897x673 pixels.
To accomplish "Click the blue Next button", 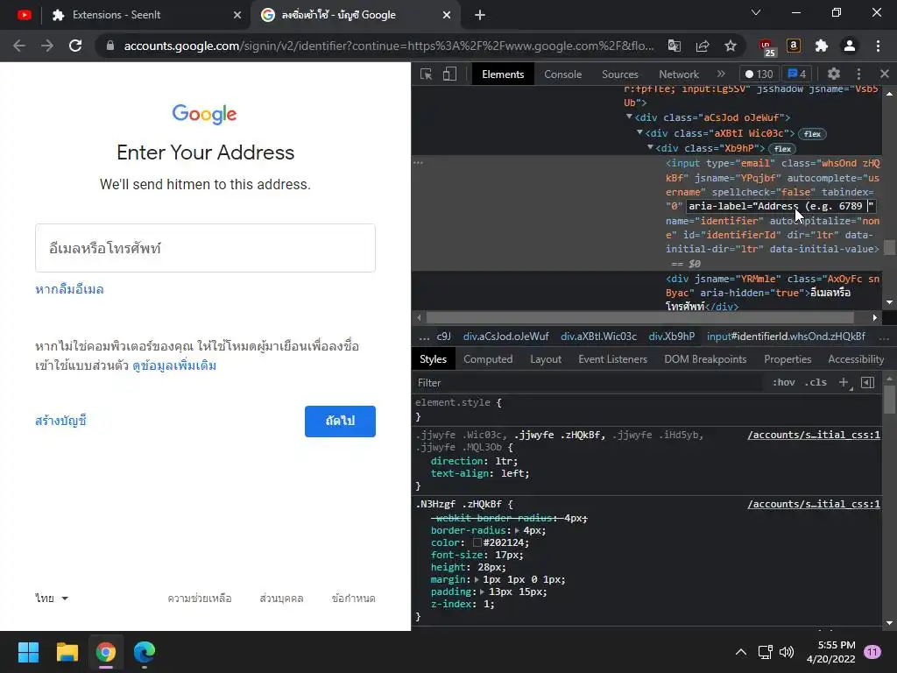I will tap(340, 422).
